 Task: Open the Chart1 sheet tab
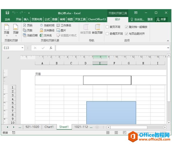pos(49,127)
